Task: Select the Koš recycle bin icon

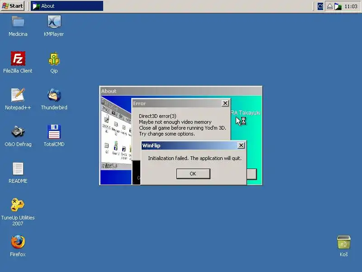Action: [344, 242]
